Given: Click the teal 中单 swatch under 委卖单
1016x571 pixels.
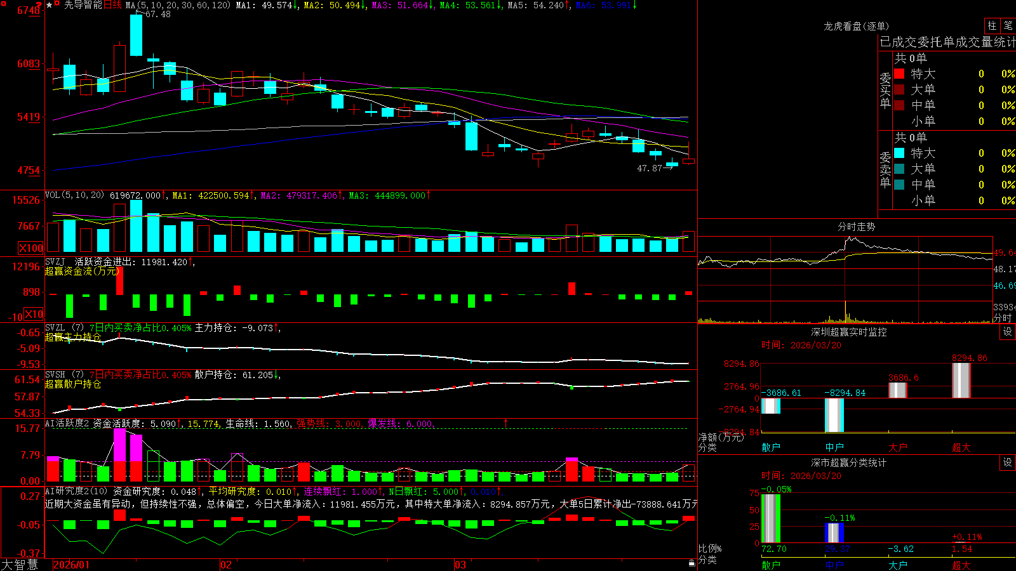Looking at the screenshot, I should 899,185.
